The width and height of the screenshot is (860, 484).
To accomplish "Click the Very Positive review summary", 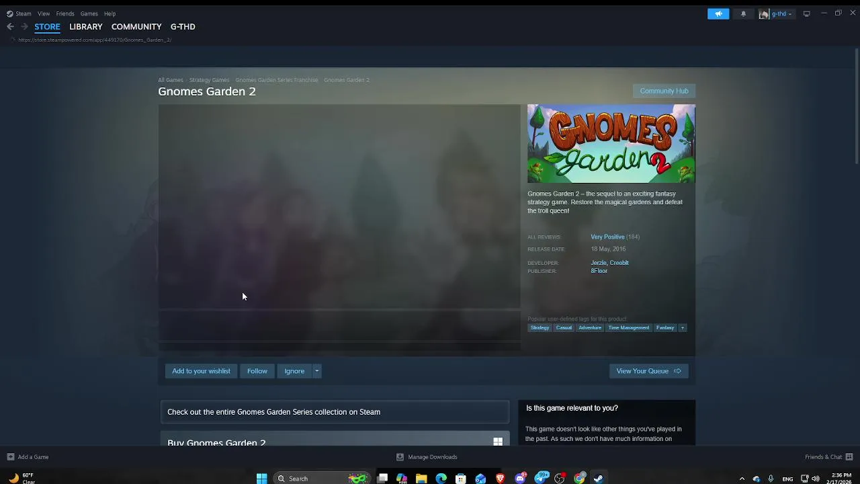I will tap(607, 237).
